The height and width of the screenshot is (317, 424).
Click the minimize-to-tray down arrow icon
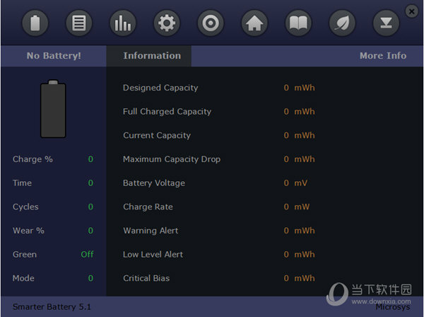pos(387,23)
